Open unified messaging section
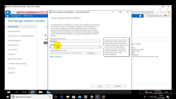 17,64
